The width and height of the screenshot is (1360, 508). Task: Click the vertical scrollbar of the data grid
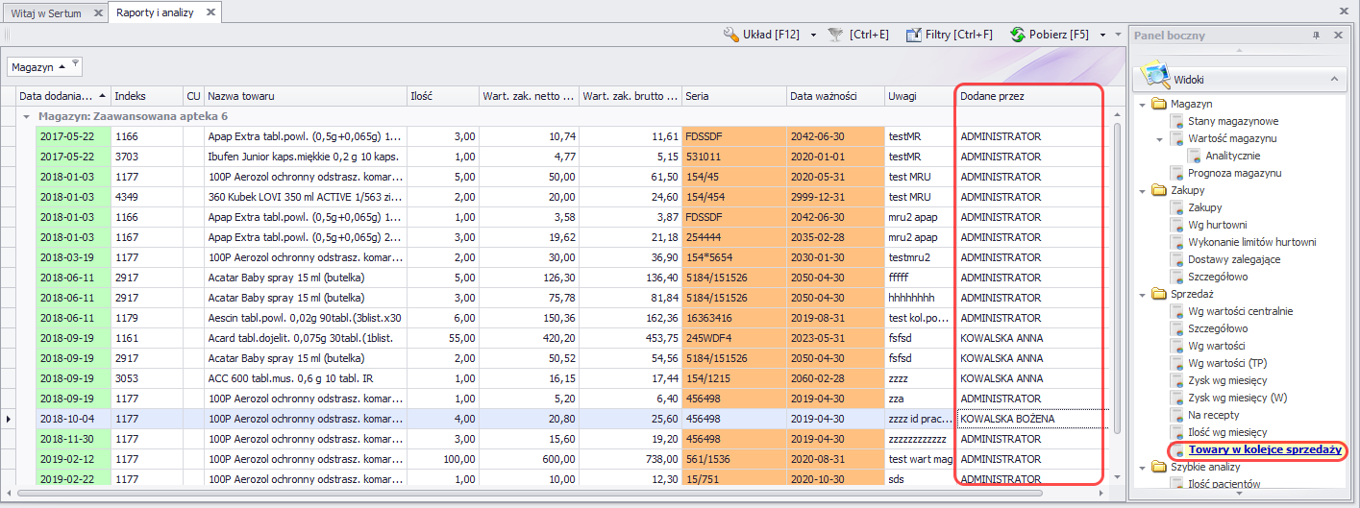[x=1117, y=278]
